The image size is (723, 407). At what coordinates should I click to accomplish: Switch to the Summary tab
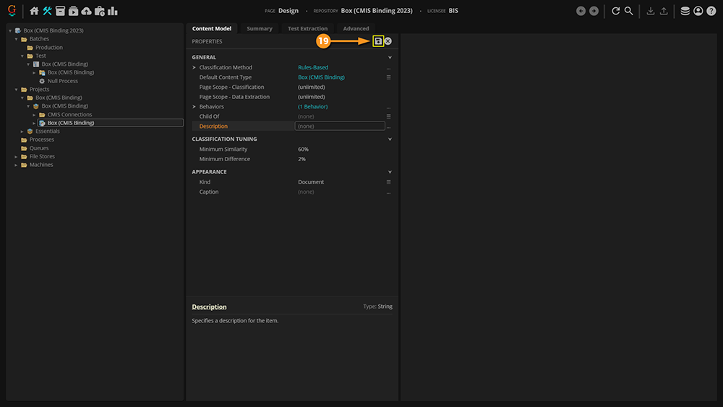click(260, 29)
